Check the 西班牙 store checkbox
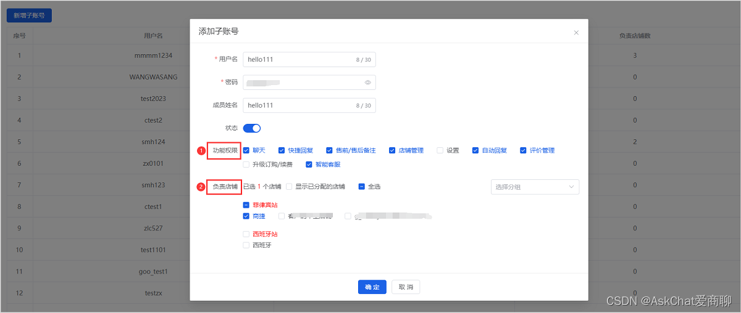Image resolution: width=741 pixels, height=313 pixels. (x=246, y=245)
